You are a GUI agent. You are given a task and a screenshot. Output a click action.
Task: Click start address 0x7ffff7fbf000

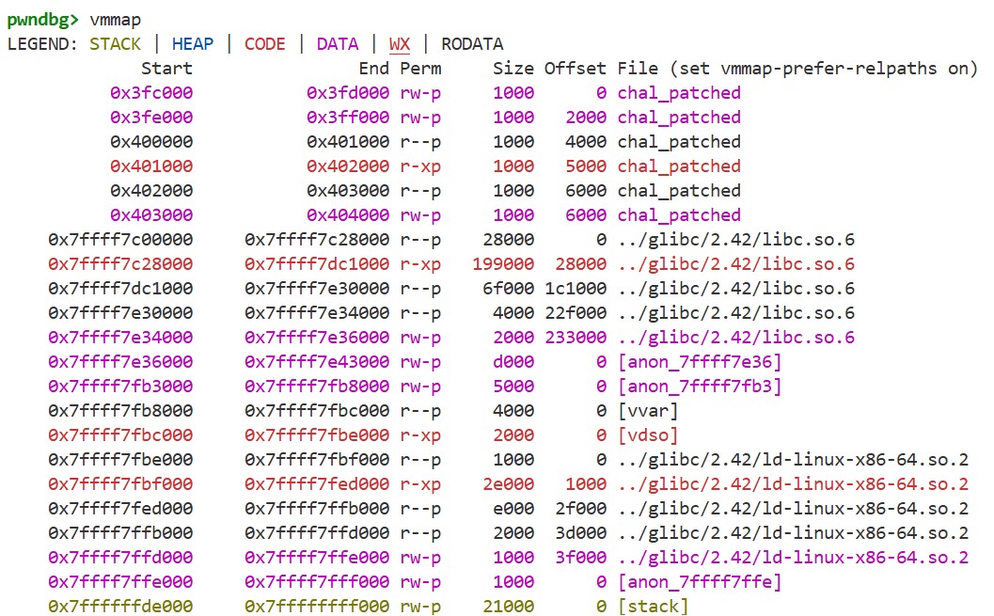(x=120, y=484)
